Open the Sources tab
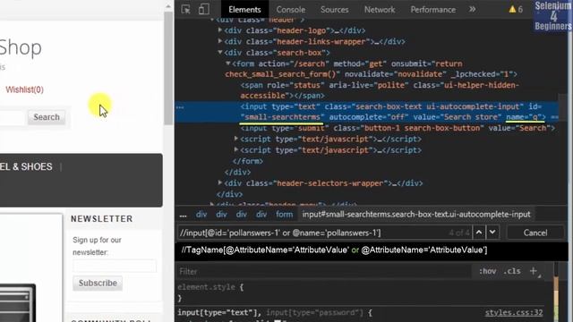This screenshot has width=573, height=322. click(x=334, y=10)
